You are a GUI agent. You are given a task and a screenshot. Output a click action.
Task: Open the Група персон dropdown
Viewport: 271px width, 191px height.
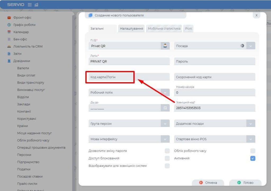165,124
